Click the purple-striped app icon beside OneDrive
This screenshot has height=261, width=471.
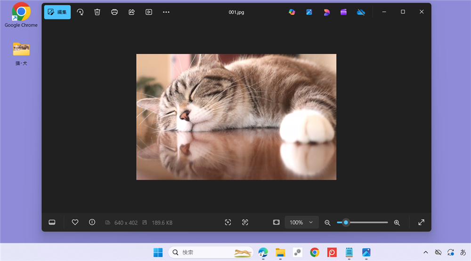(x=343, y=12)
